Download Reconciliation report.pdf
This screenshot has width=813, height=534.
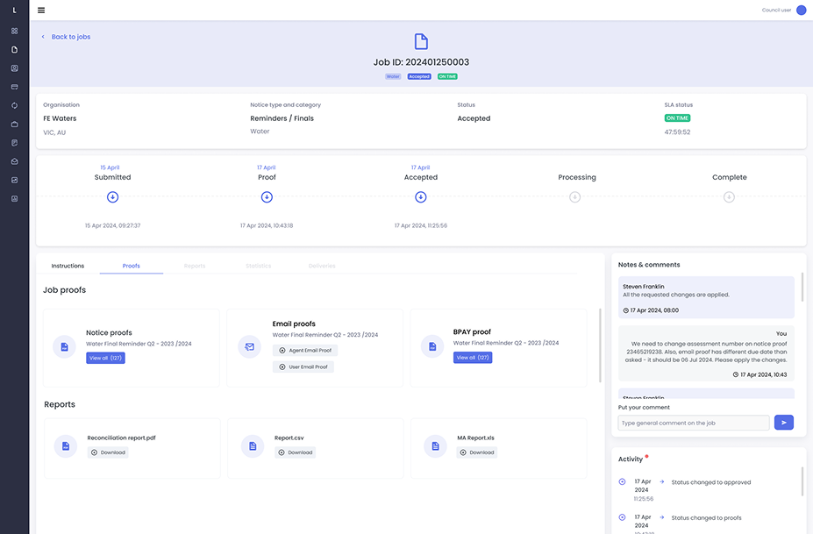[x=108, y=452]
